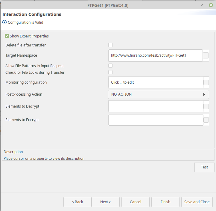Click the Target Namespace text field
Screen dimensions: 216x211
point(155,55)
